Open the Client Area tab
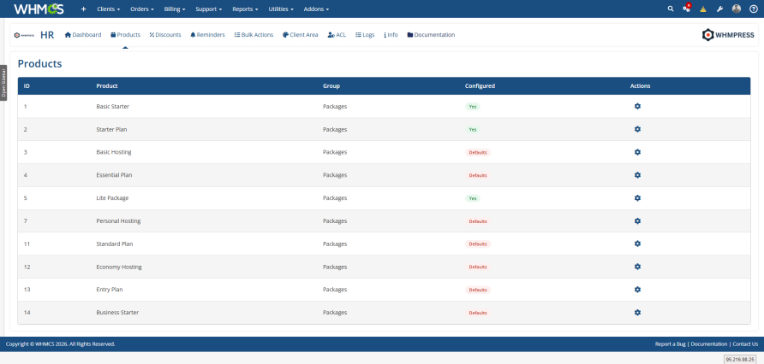This screenshot has height=364, width=764. [x=300, y=35]
